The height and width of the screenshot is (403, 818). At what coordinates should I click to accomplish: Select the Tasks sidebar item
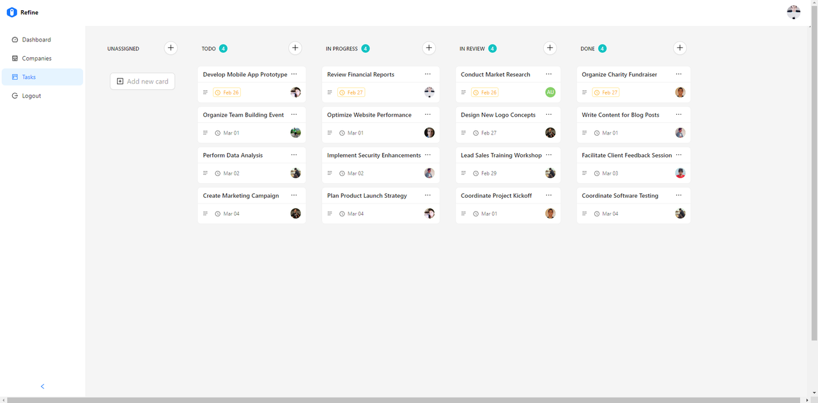tap(42, 77)
